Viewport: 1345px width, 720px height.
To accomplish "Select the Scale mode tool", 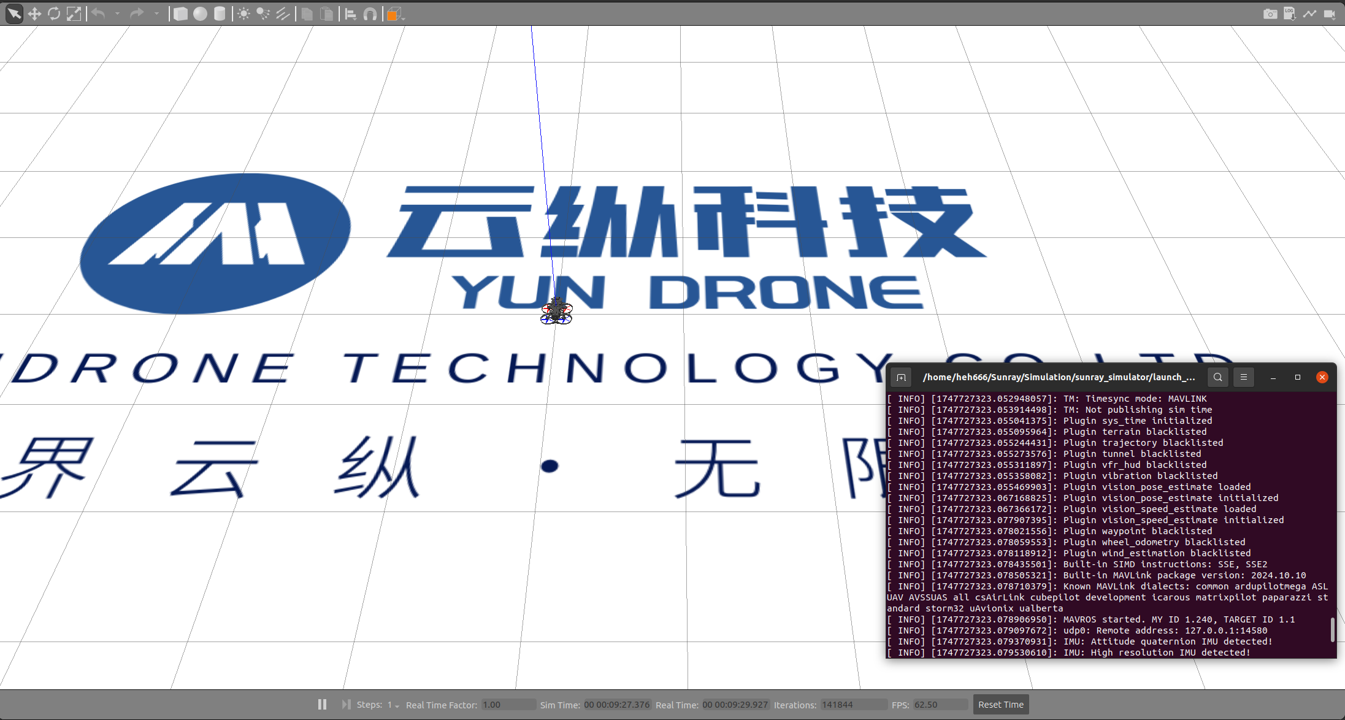I will (x=74, y=13).
